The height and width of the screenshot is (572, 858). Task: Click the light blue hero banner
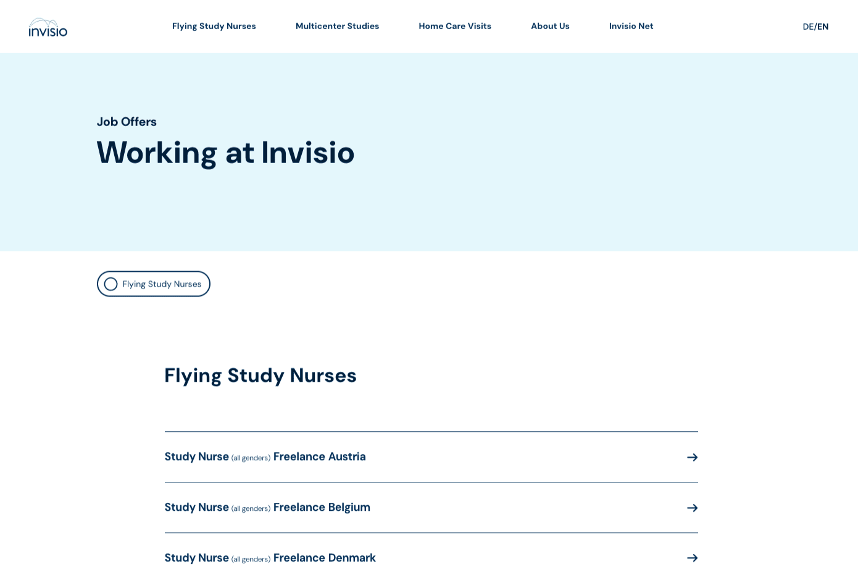coord(429,152)
